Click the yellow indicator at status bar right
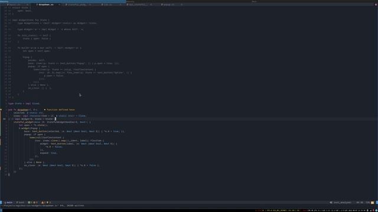The width and height of the screenshot is (378, 212). 373,203
